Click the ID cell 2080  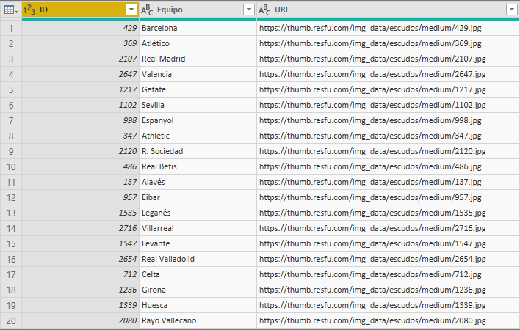(x=81, y=320)
